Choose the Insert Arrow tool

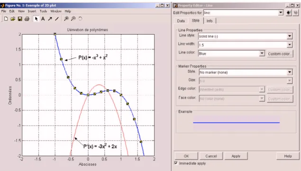(50, 18)
